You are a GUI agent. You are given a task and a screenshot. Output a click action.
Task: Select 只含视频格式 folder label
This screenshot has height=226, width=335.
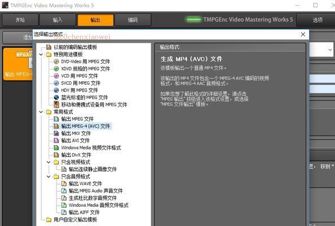click(x=76, y=162)
